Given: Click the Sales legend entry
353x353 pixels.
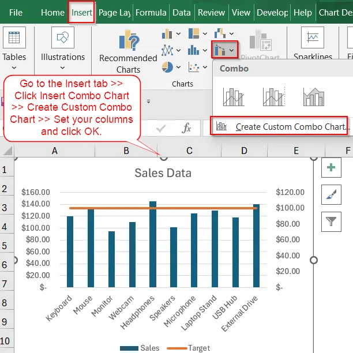Looking at the screenshot, I should [140, 348].
